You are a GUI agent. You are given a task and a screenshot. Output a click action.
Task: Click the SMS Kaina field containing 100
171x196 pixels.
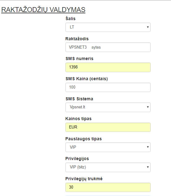pyautogui.click(x=108, y=87)
